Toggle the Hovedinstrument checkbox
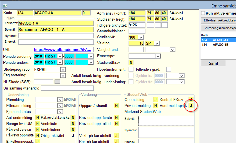 [131, 69]
